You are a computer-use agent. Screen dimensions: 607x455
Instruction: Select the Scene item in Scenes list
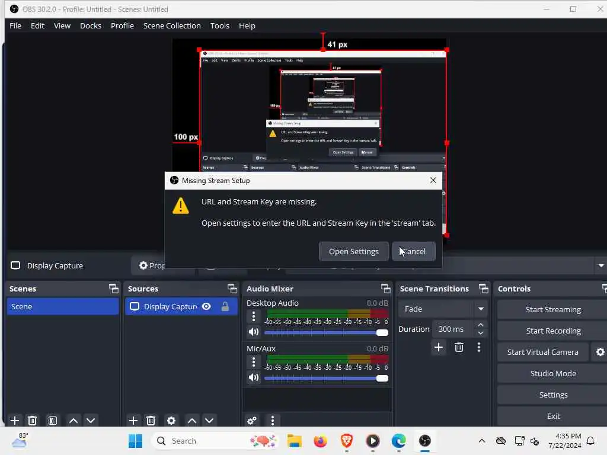(x=63, y=306)
